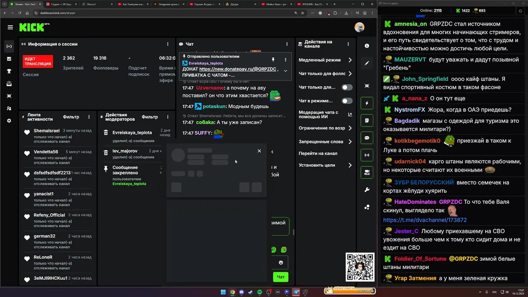Viewport: 528px width, 297px height.
Task: Toggle the note document widget in the right bar
Action: (367, 120)
